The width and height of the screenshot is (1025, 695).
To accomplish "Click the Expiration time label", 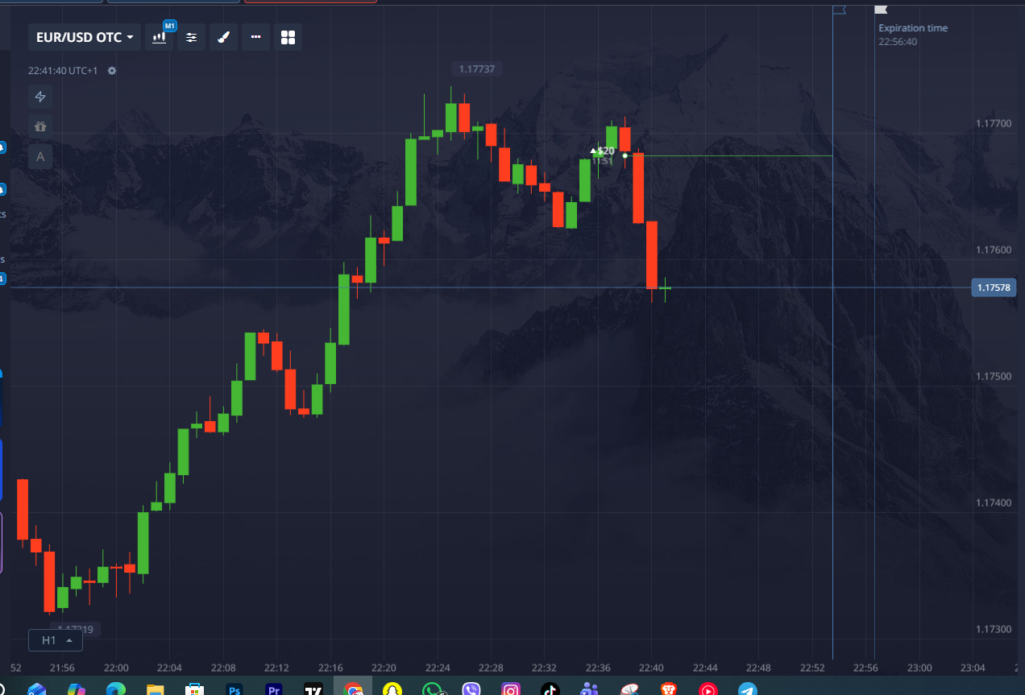I will coord(913,28).
